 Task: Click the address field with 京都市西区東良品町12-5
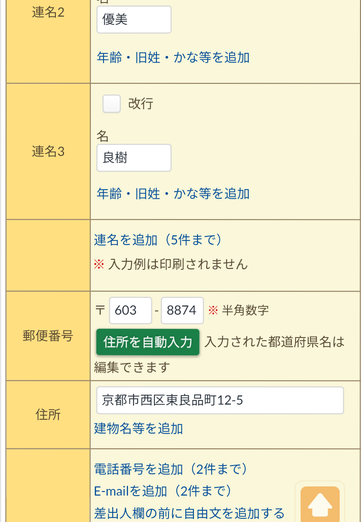point(220,401)
